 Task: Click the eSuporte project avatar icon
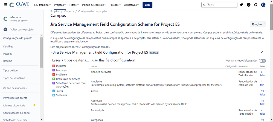(x=5, y=19)
